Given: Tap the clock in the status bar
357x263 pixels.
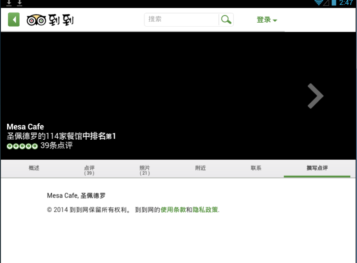Looking at the screenshot, I should coord(347,4).
